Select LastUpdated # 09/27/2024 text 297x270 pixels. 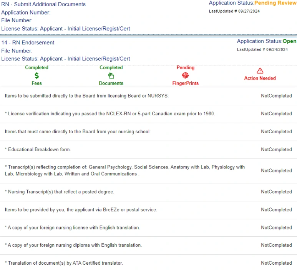(x=234, y=11)
